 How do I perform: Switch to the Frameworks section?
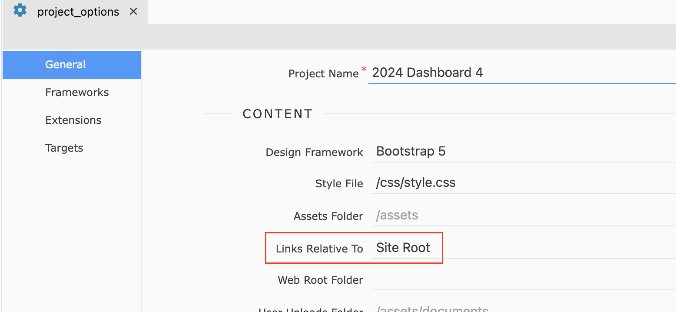(77, 93)
